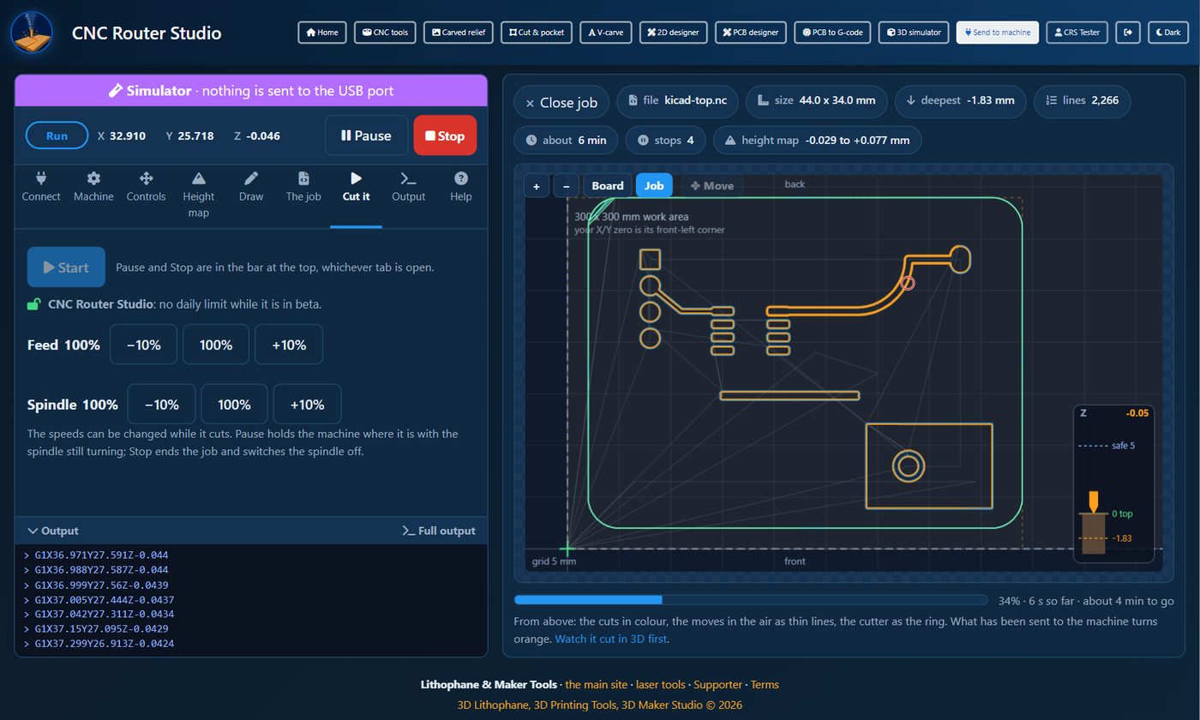Image resolution: width=1200 pixels, height=720 pixels.
Task: Zoom in on the job preview
Action: (x=537, y=186)
